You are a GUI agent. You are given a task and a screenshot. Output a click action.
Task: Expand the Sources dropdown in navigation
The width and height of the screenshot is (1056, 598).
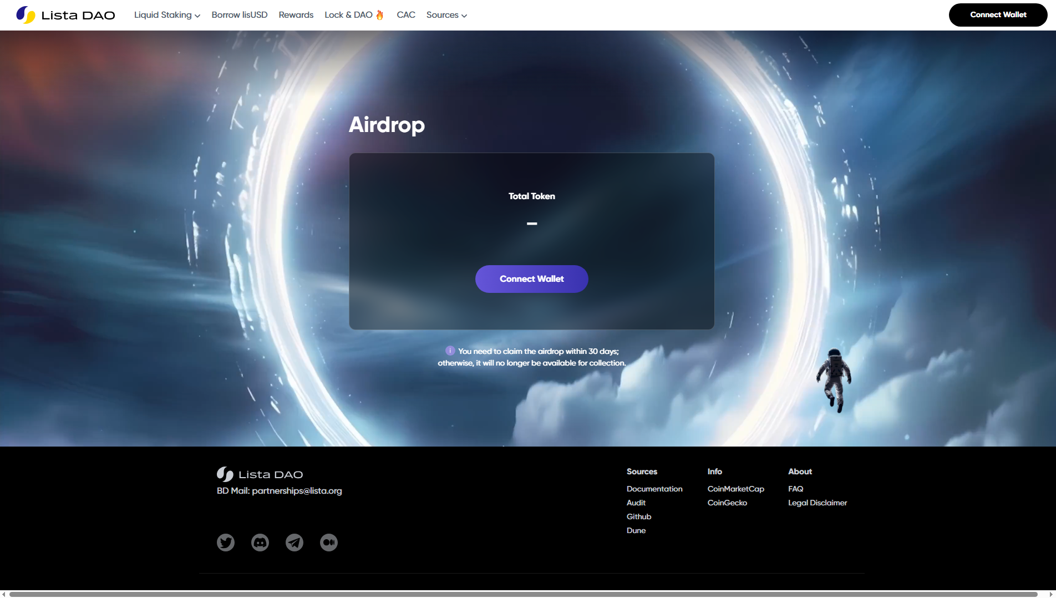446,15
